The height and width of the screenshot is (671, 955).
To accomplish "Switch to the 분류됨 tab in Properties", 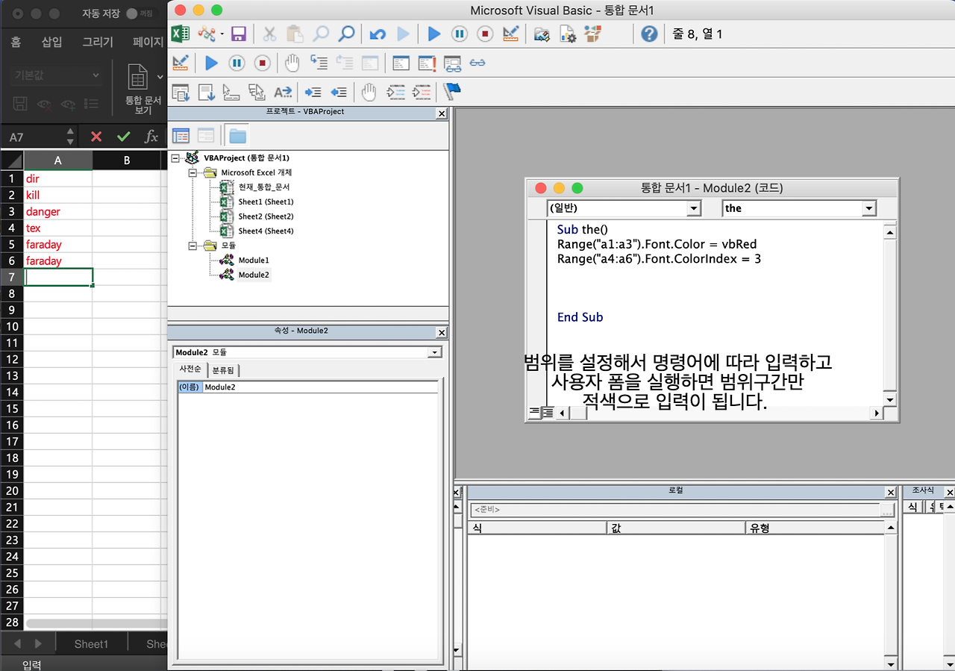I will tap(223, 370).
